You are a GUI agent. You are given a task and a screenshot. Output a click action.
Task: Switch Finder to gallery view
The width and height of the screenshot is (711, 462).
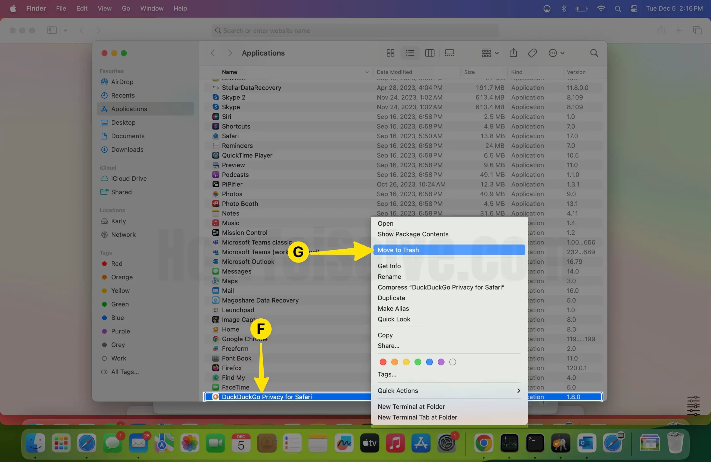coord(449,53)
